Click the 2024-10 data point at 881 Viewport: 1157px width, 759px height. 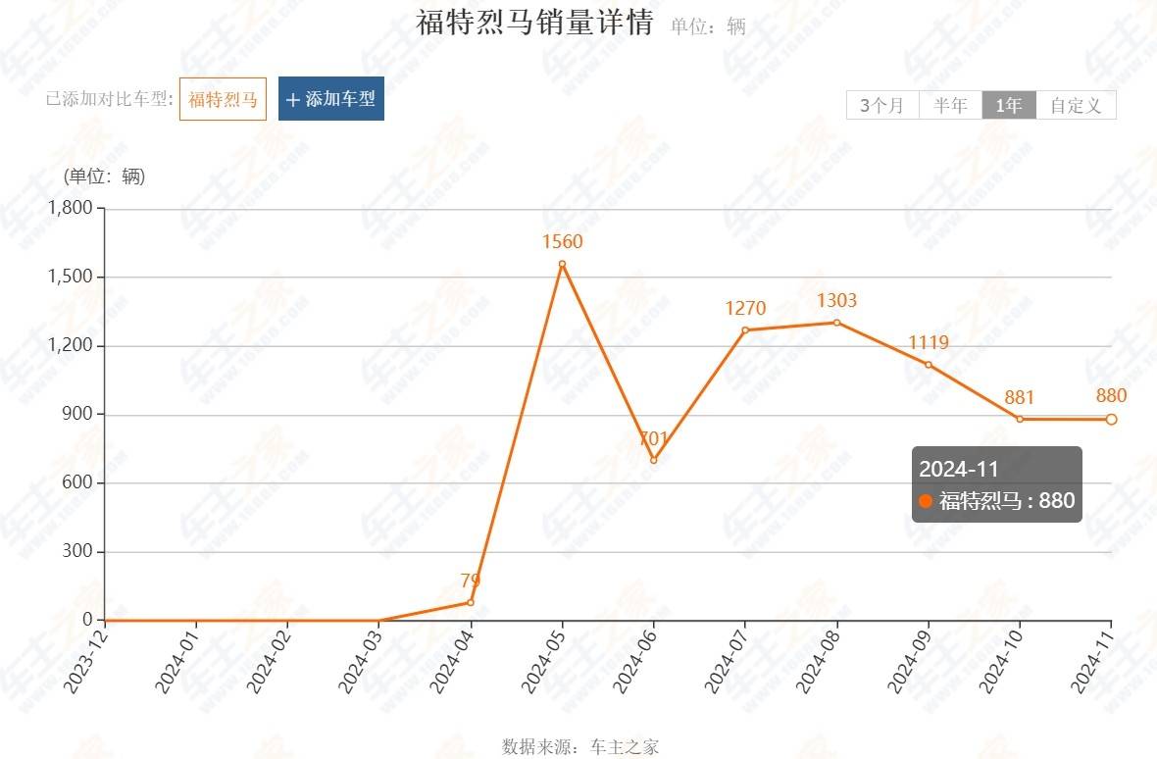pyautogui.click(x=1020, y=419)
